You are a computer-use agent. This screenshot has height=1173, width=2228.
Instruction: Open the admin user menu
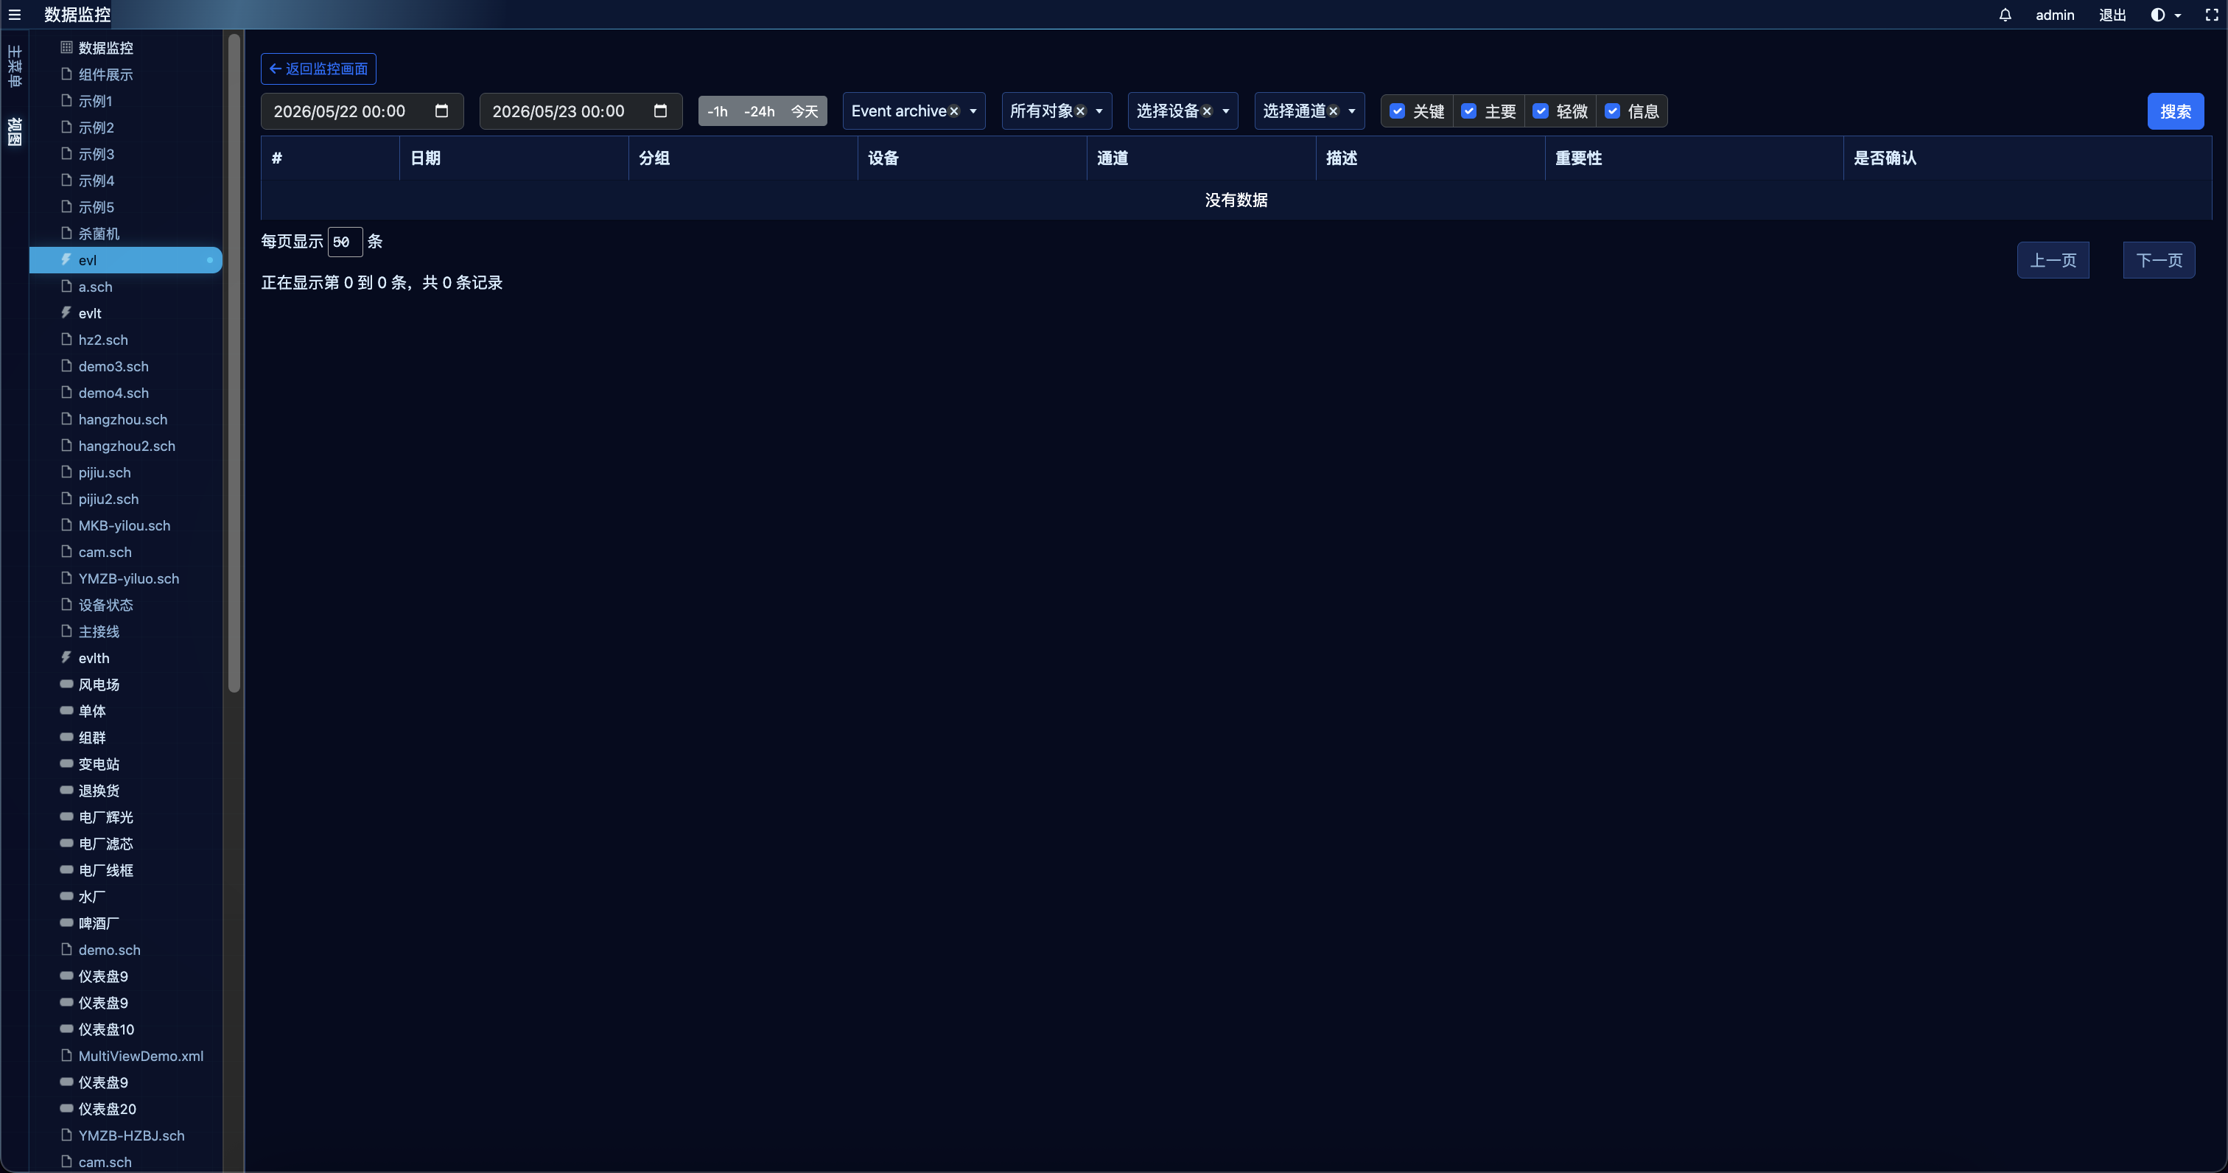(x=2055, y=15)
